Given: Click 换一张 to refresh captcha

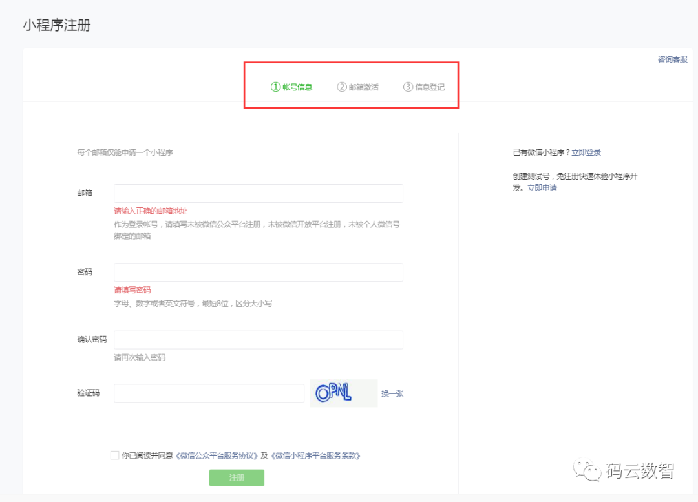Looking at the screenshot, I should pos(392,393).
